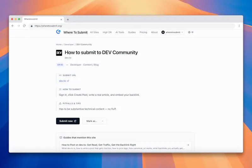Click the book icon beside Guides heading

click(61, 137)
